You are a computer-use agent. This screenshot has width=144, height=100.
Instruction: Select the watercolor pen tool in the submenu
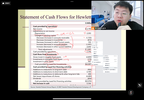click(110, 59)
